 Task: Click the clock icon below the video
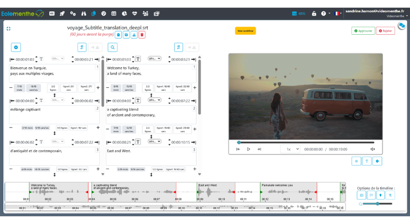[377, 161]
